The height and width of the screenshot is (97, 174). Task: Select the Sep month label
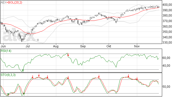tap(83, 46)
